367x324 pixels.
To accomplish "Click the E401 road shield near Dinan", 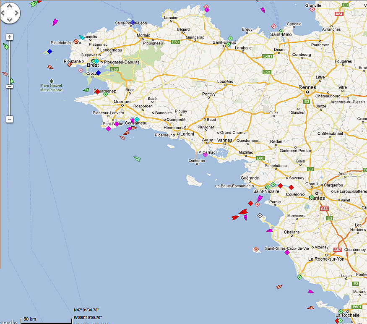I will [x=268, y=56].
